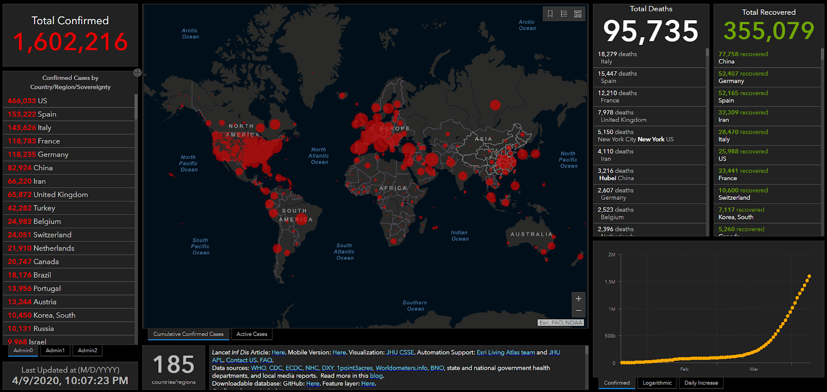
Task: Click the '3,216 deaths Hubei China' entry
Action: (650, 175)
